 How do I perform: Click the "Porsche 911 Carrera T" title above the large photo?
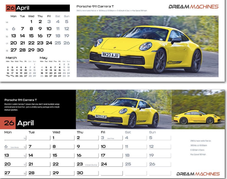click(95, 6)
